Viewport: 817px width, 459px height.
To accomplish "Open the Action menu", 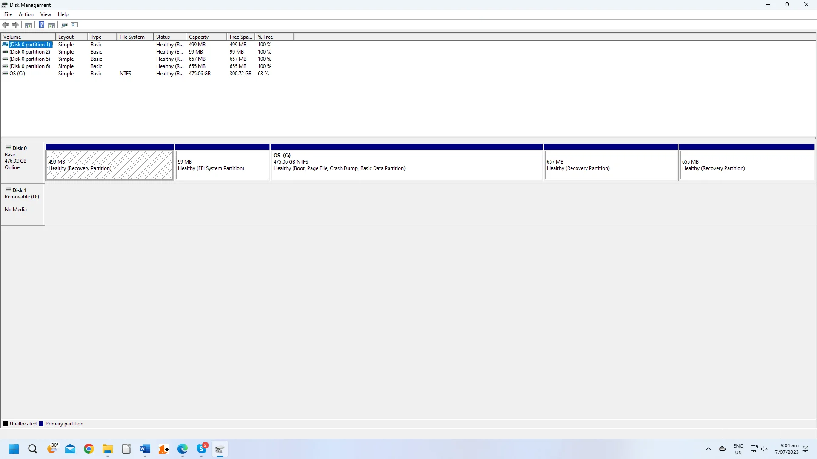I will coord(26,14).
